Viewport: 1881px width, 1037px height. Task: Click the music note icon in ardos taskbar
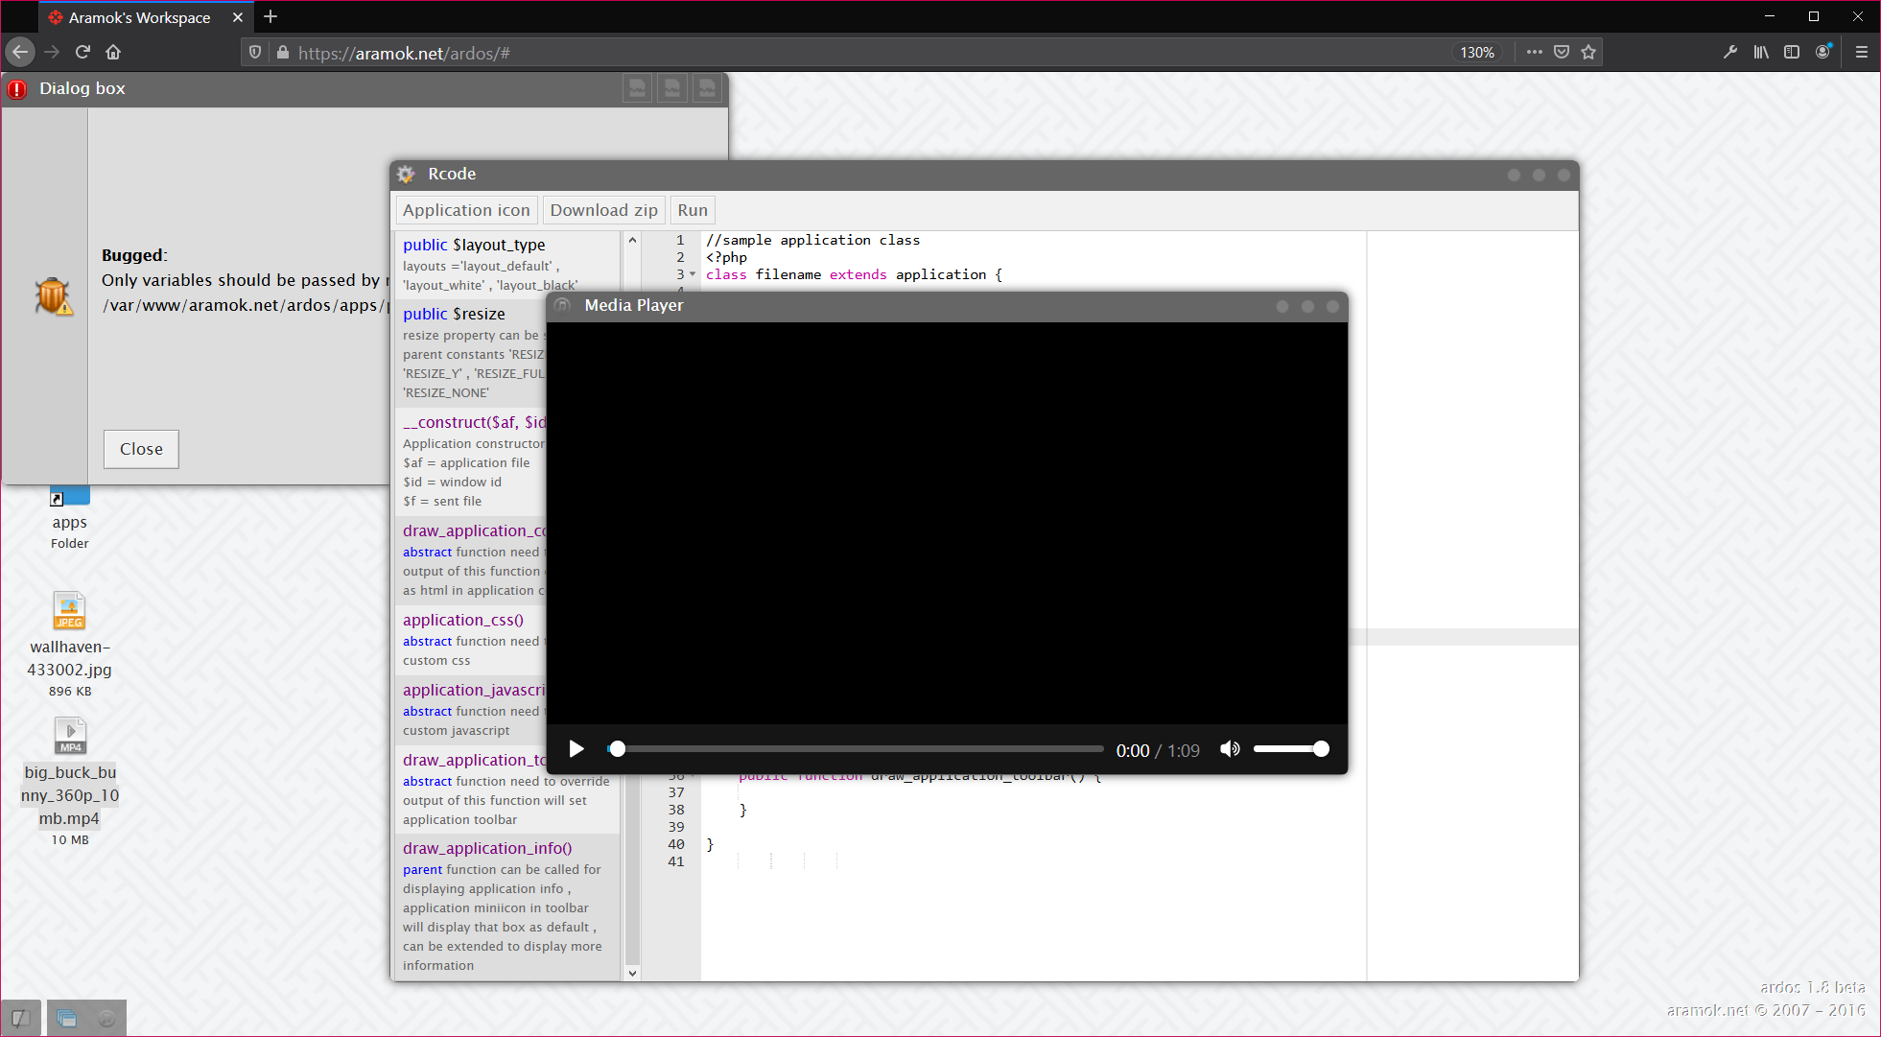pos(106,1018)
